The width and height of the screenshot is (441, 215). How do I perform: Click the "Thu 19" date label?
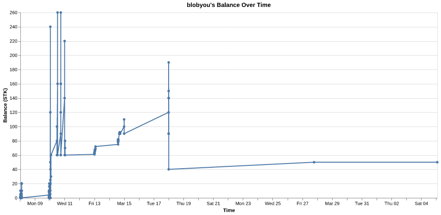184,203
